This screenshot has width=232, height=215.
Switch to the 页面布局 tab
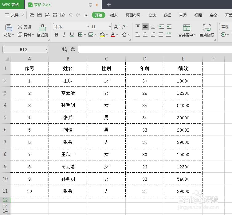point(133,15)
